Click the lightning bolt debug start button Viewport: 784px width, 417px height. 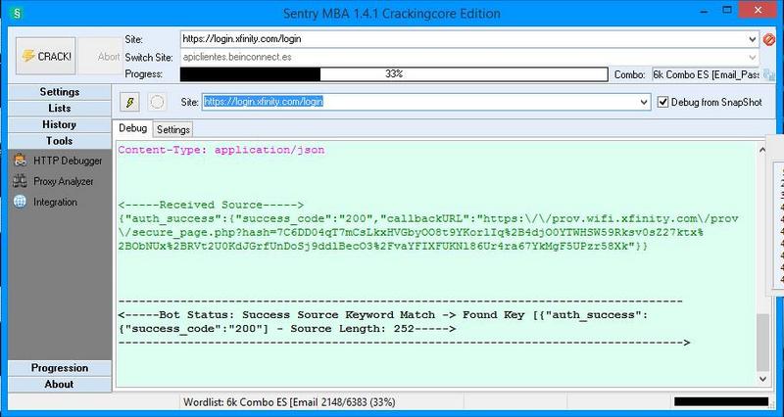[130, 103]
